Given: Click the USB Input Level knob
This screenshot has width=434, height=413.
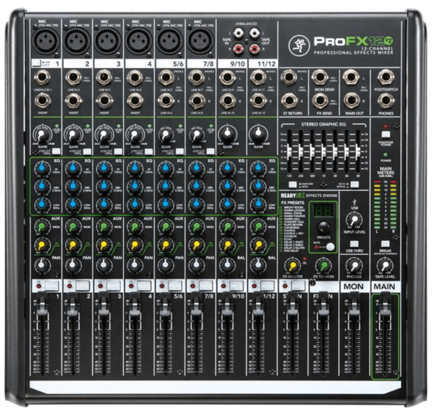Looking at the screenshot, I should (x=354, y=220).
